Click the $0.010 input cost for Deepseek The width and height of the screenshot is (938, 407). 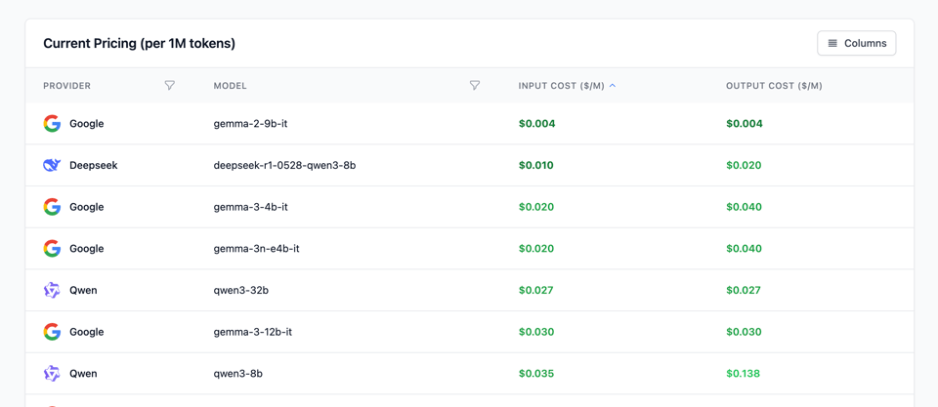coord(535,166)
